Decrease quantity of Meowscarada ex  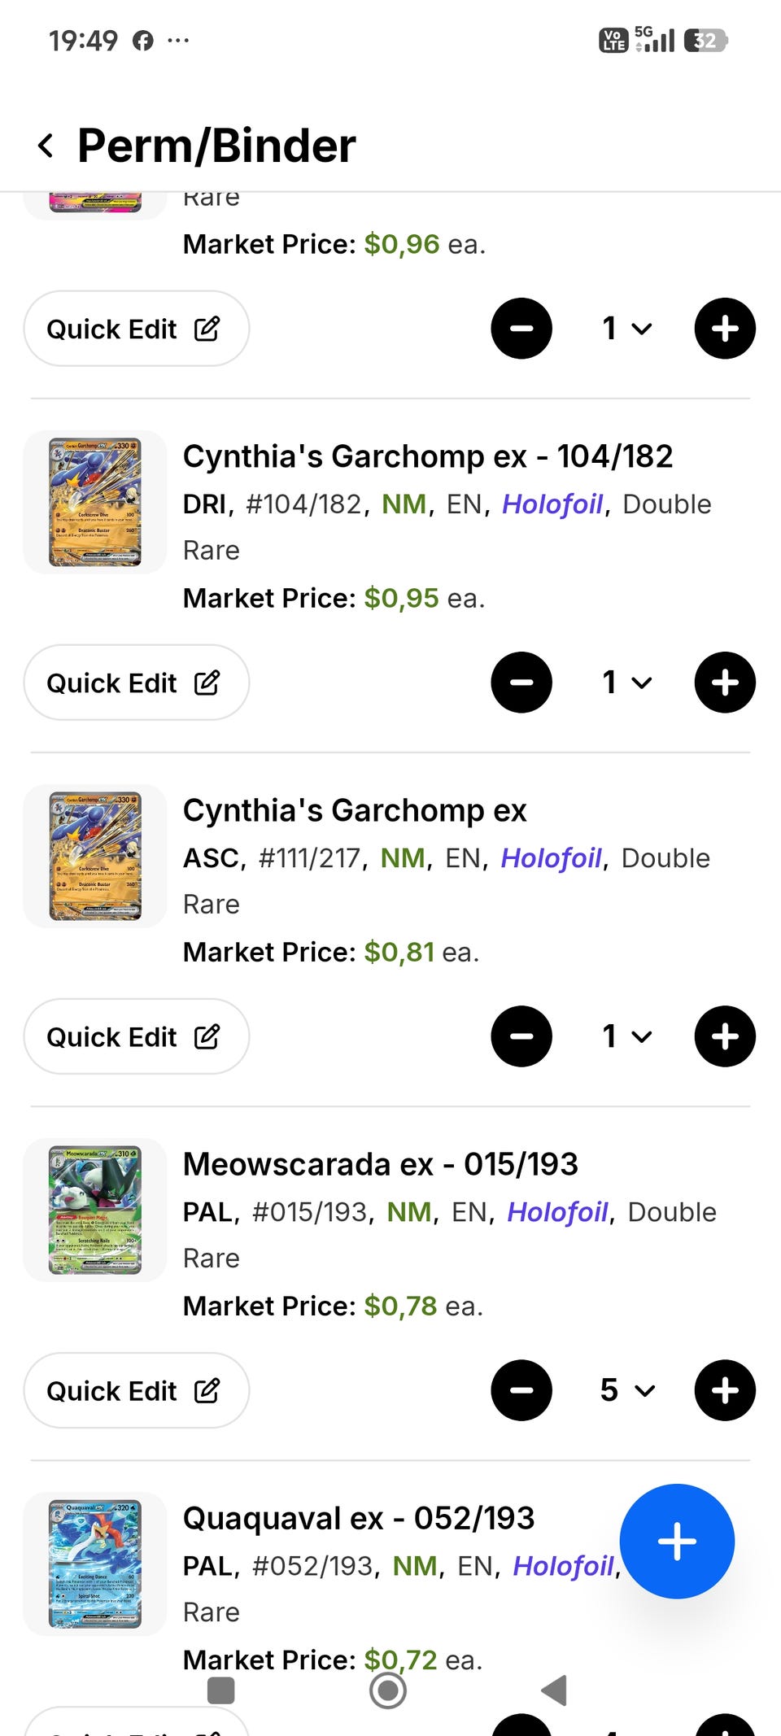coord(521,1390)
